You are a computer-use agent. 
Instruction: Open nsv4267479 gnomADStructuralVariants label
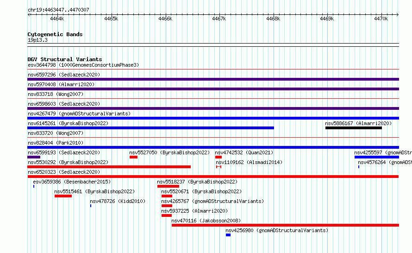click(x=79, y=114)
